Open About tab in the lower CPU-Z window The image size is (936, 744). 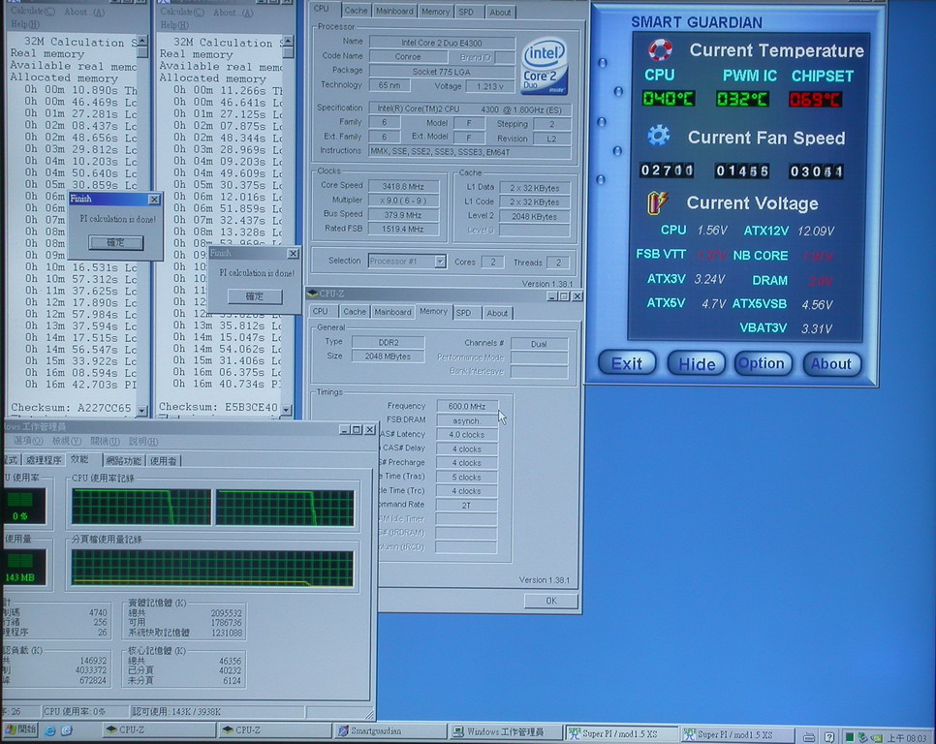coord(497,313)
